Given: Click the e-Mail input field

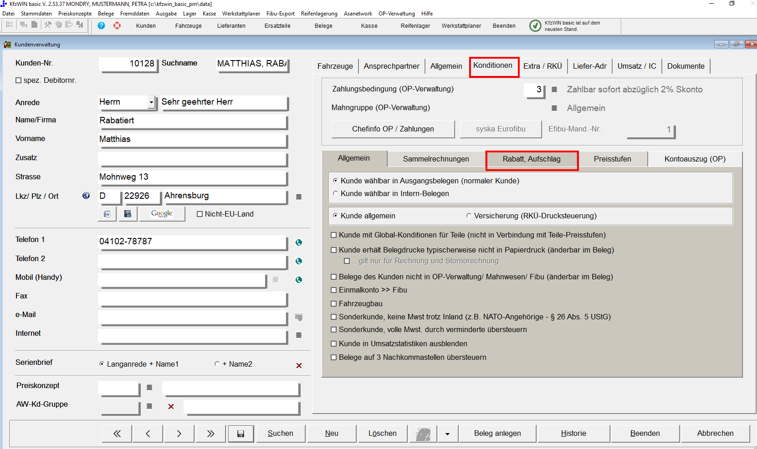Looking at the screenshot, I should (193, 317).
